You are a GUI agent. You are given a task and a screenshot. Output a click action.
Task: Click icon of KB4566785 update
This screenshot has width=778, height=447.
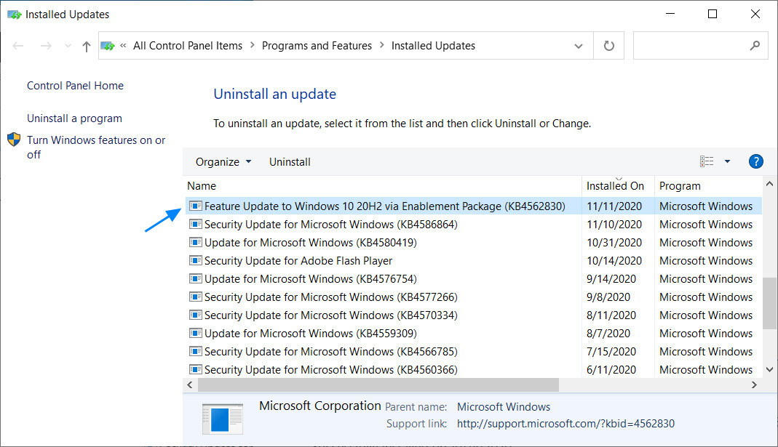coord(196,352)
